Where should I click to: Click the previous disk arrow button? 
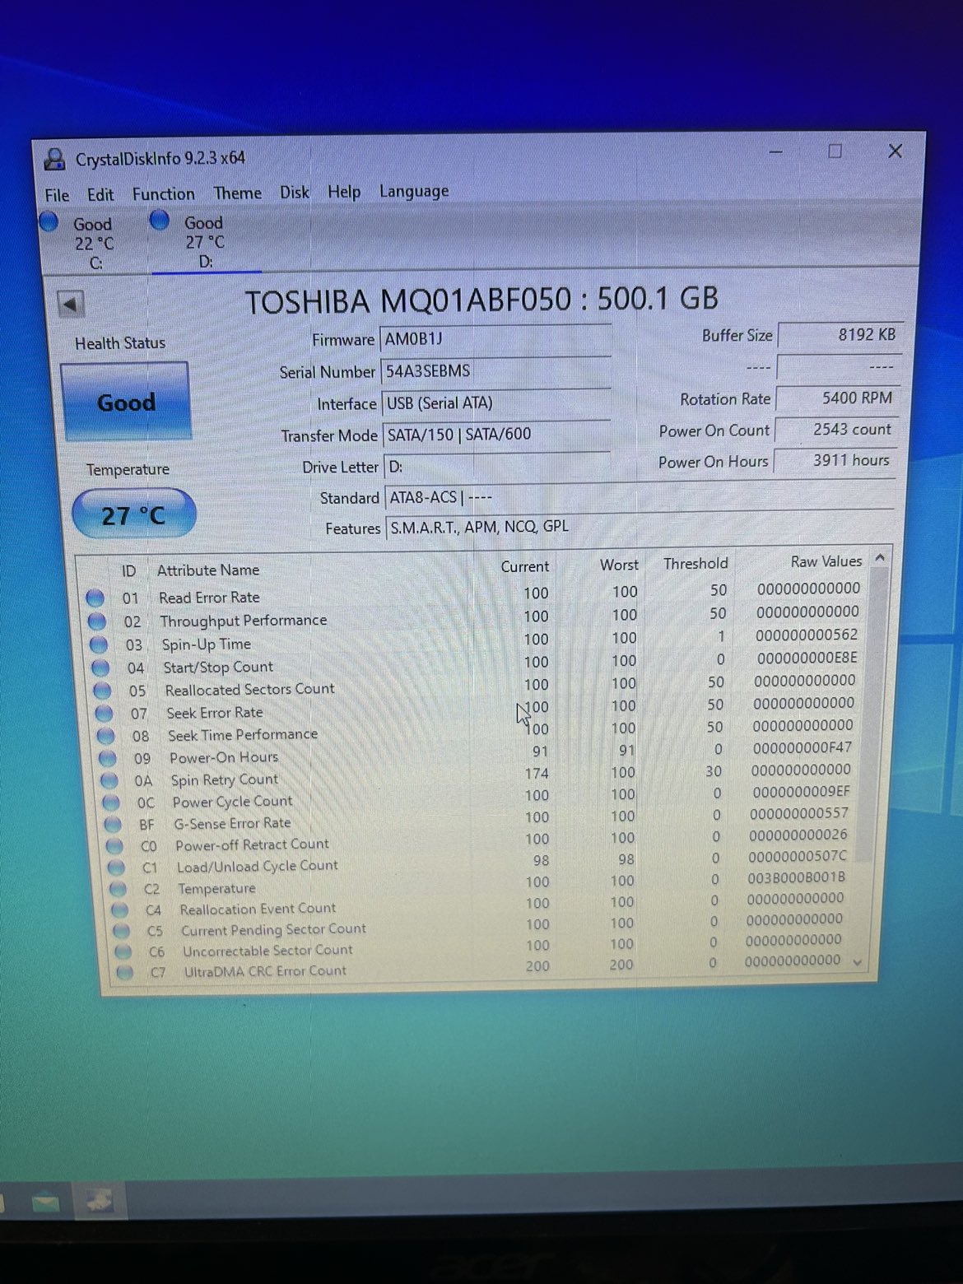[x=72, y=305]
